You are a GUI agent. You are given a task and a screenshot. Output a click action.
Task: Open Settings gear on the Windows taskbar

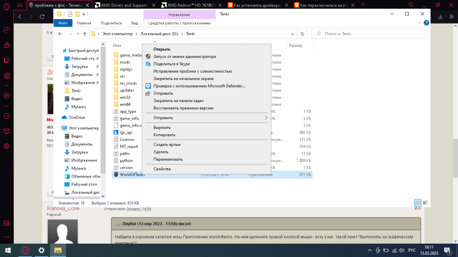click(42, 250)
